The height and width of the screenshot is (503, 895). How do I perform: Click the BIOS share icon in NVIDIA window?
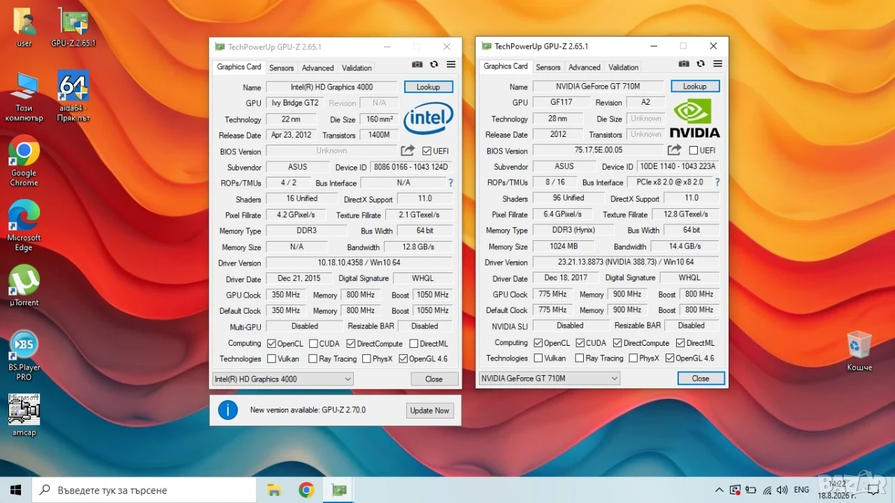click(x=674, y=150)
